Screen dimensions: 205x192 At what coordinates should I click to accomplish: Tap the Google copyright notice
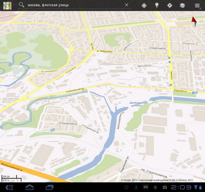(157, 180)
